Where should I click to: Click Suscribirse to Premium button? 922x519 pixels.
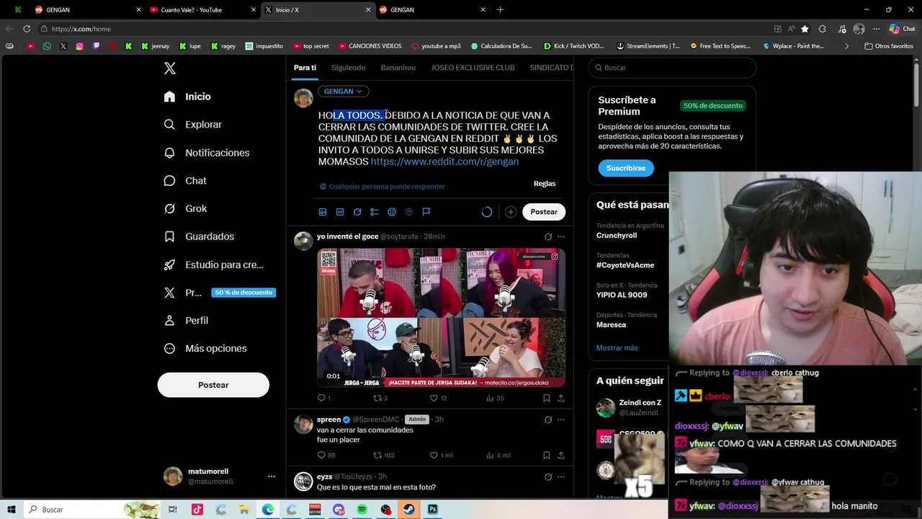click(626, 168)
